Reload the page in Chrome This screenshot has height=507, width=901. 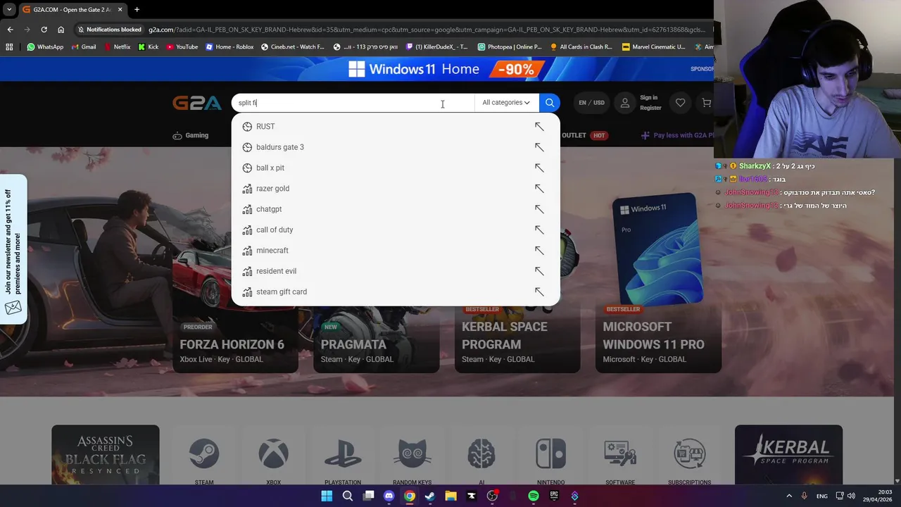[44, 30]
